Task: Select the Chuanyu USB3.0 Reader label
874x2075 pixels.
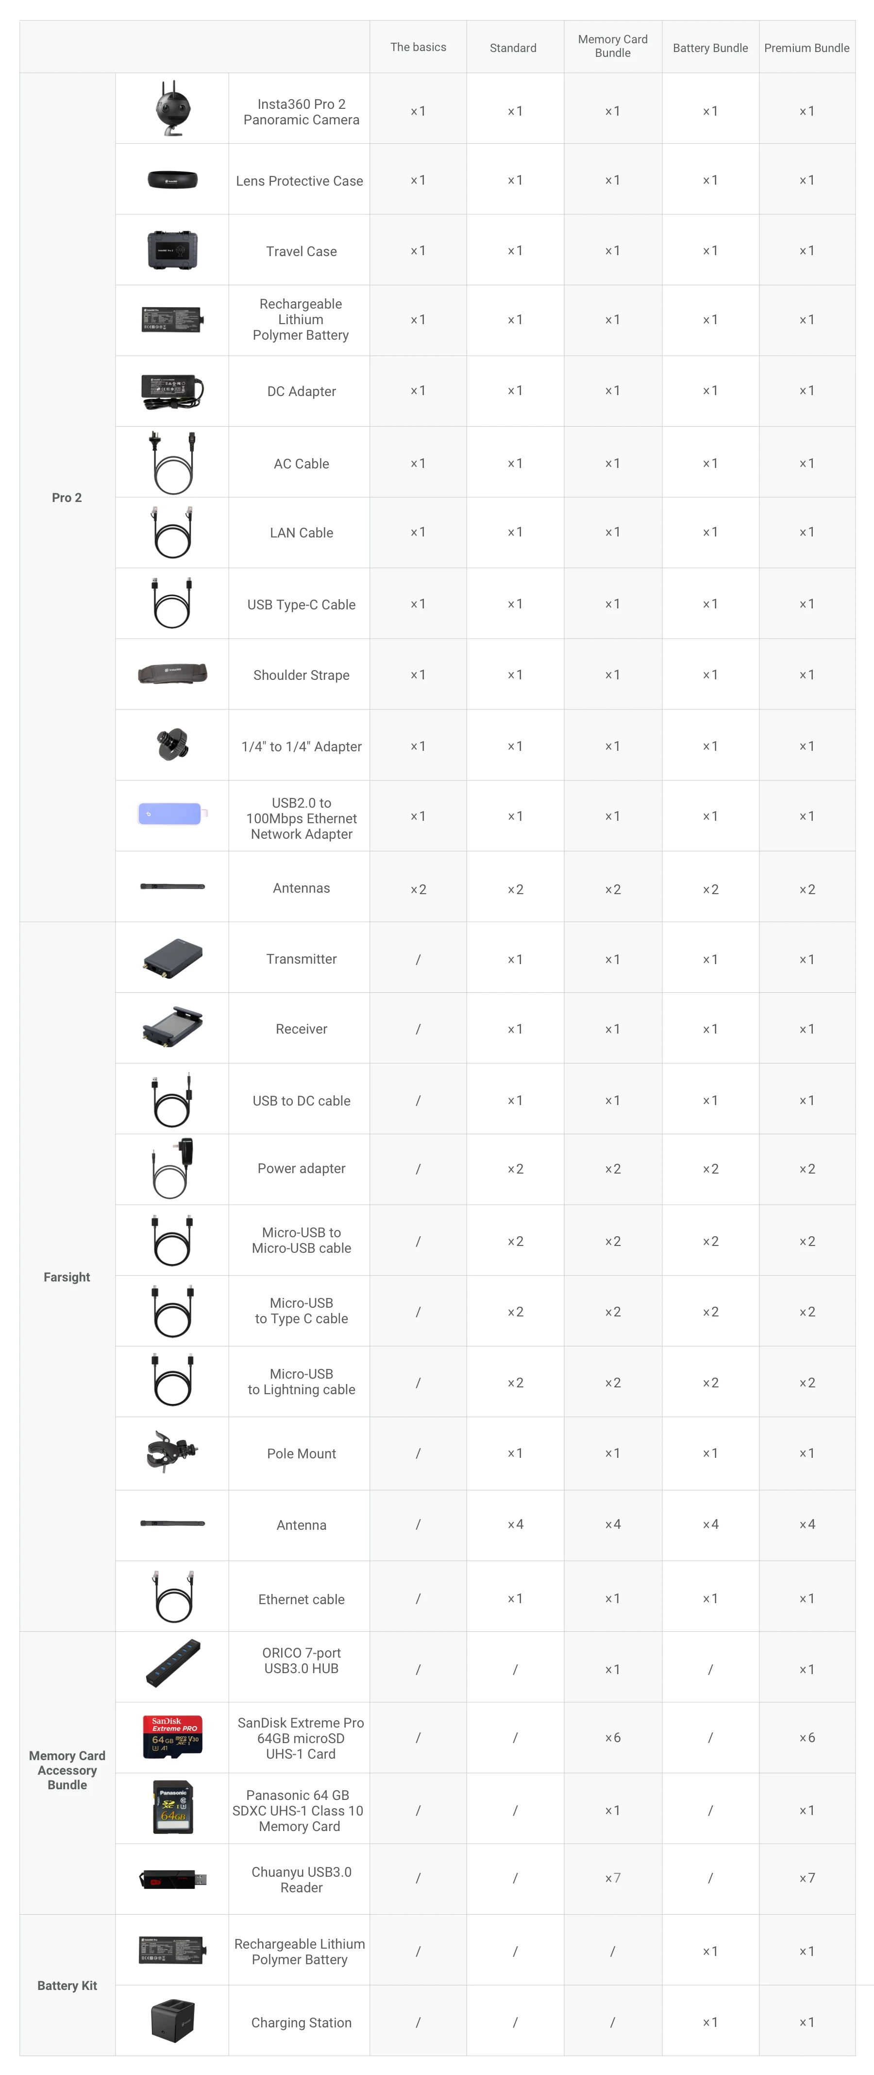Action: point(301,1879)
